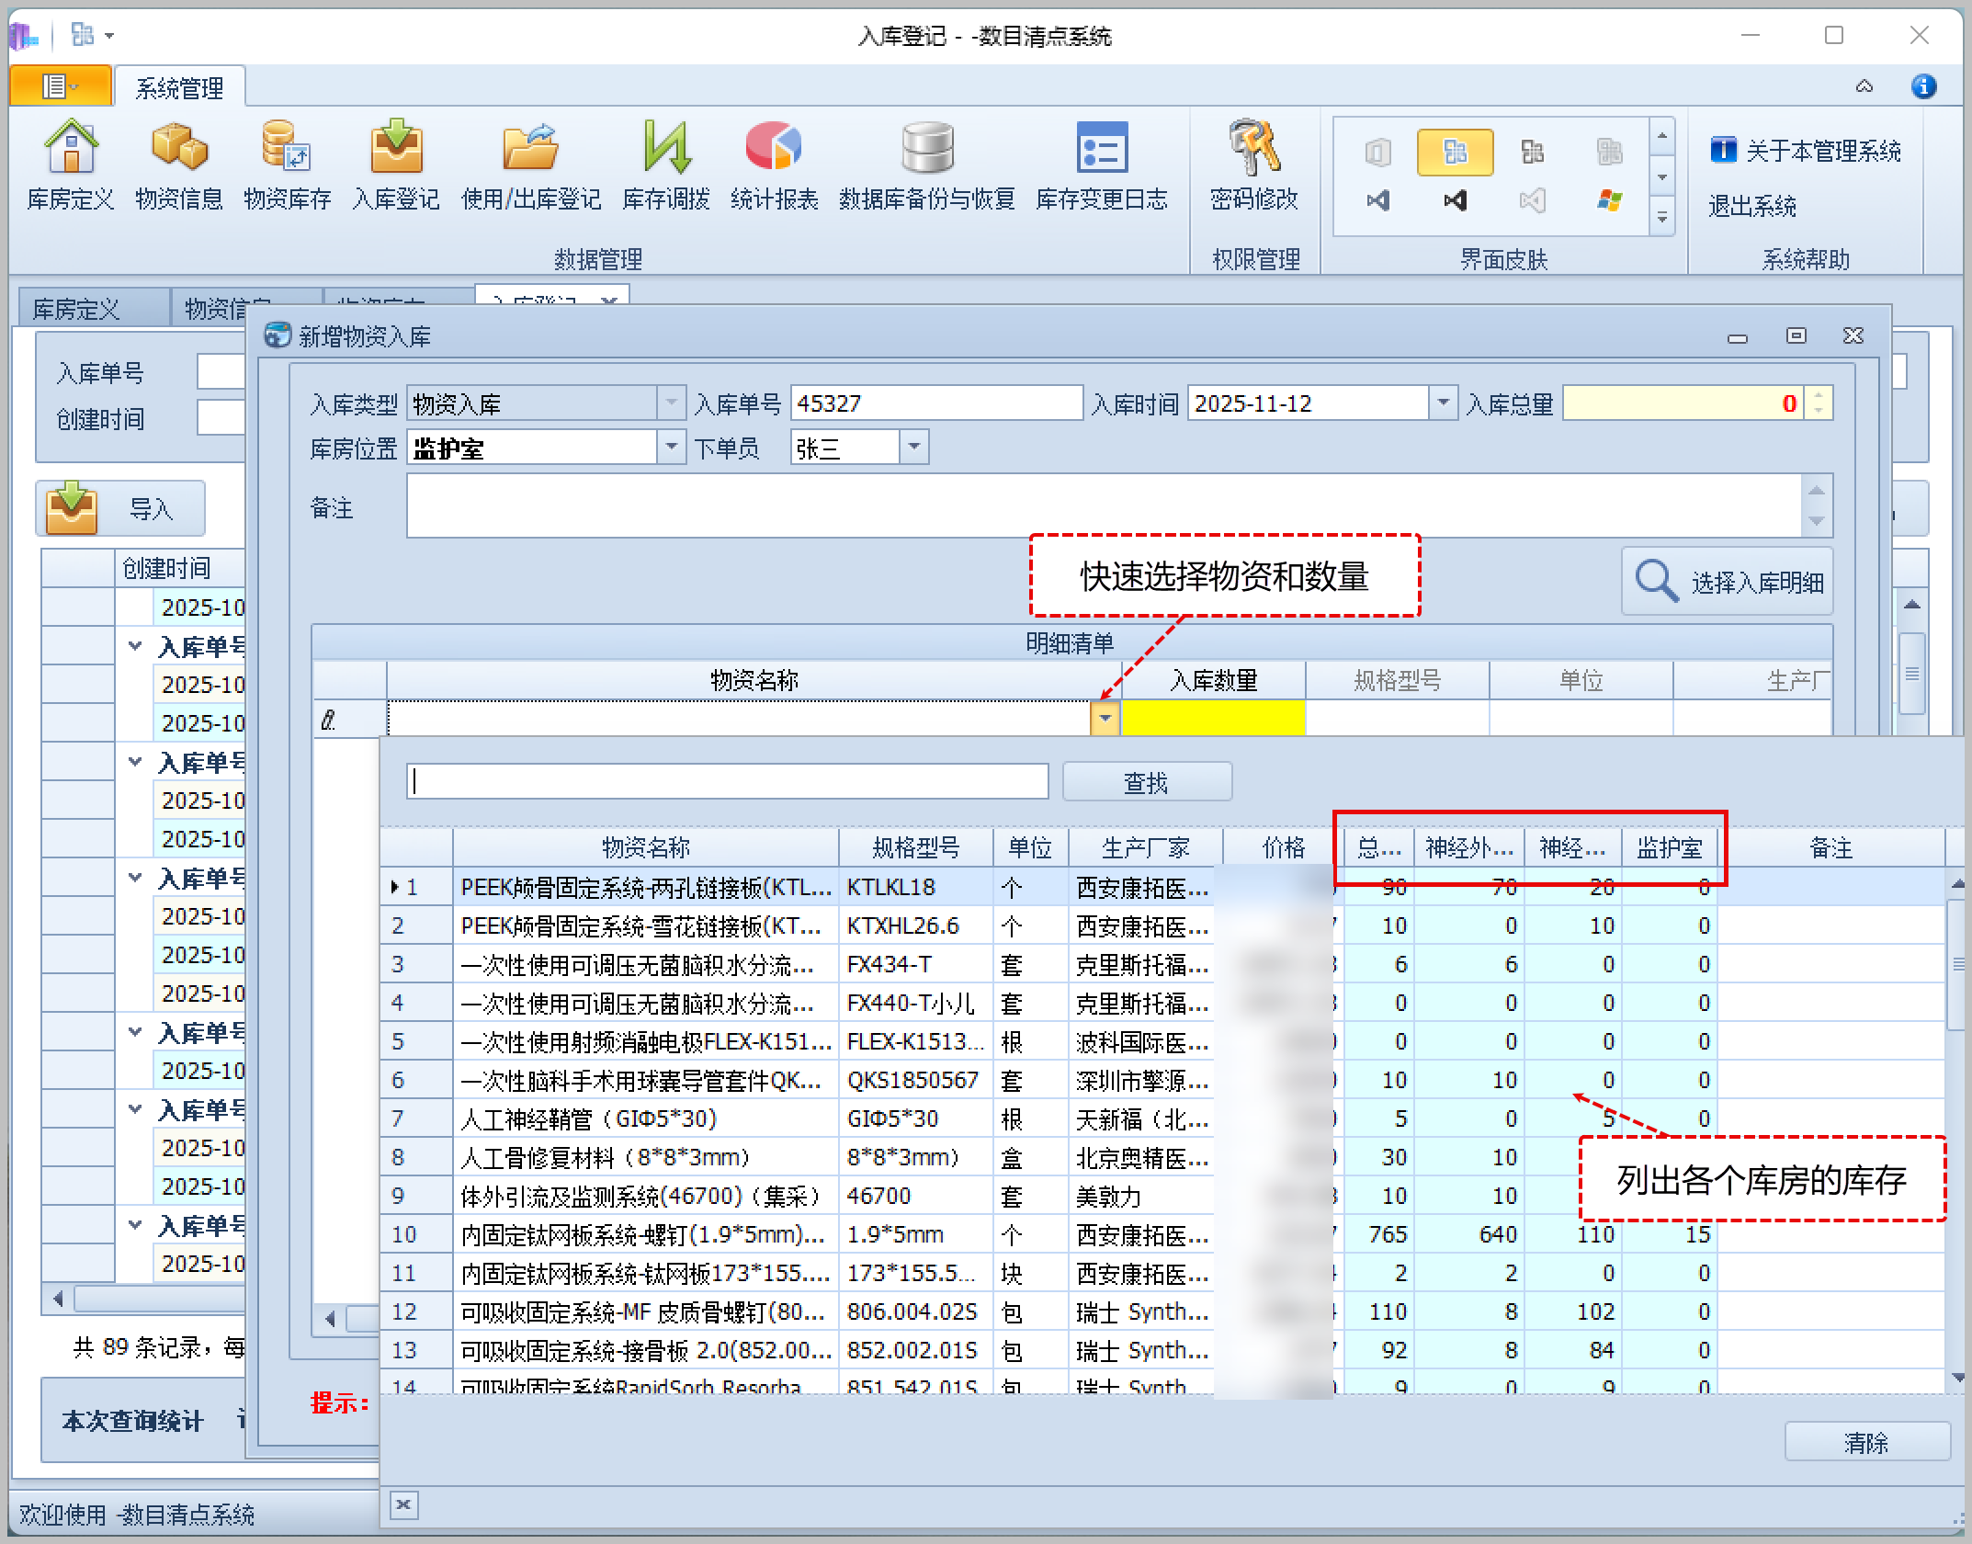Click the material search text field
This screenshot has height=1544, width=1972.
(x=727, y=782)
